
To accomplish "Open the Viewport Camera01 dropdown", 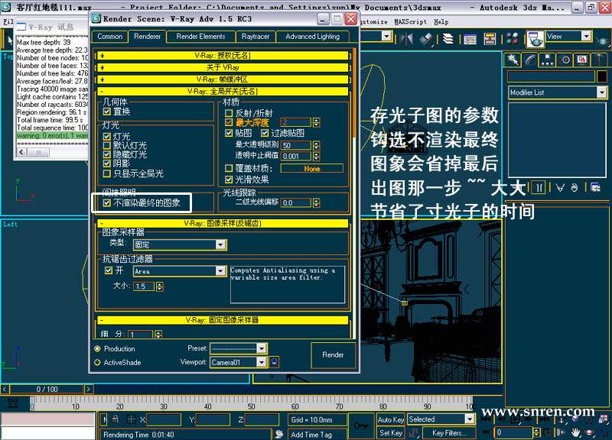I will (x=238, y=362).
